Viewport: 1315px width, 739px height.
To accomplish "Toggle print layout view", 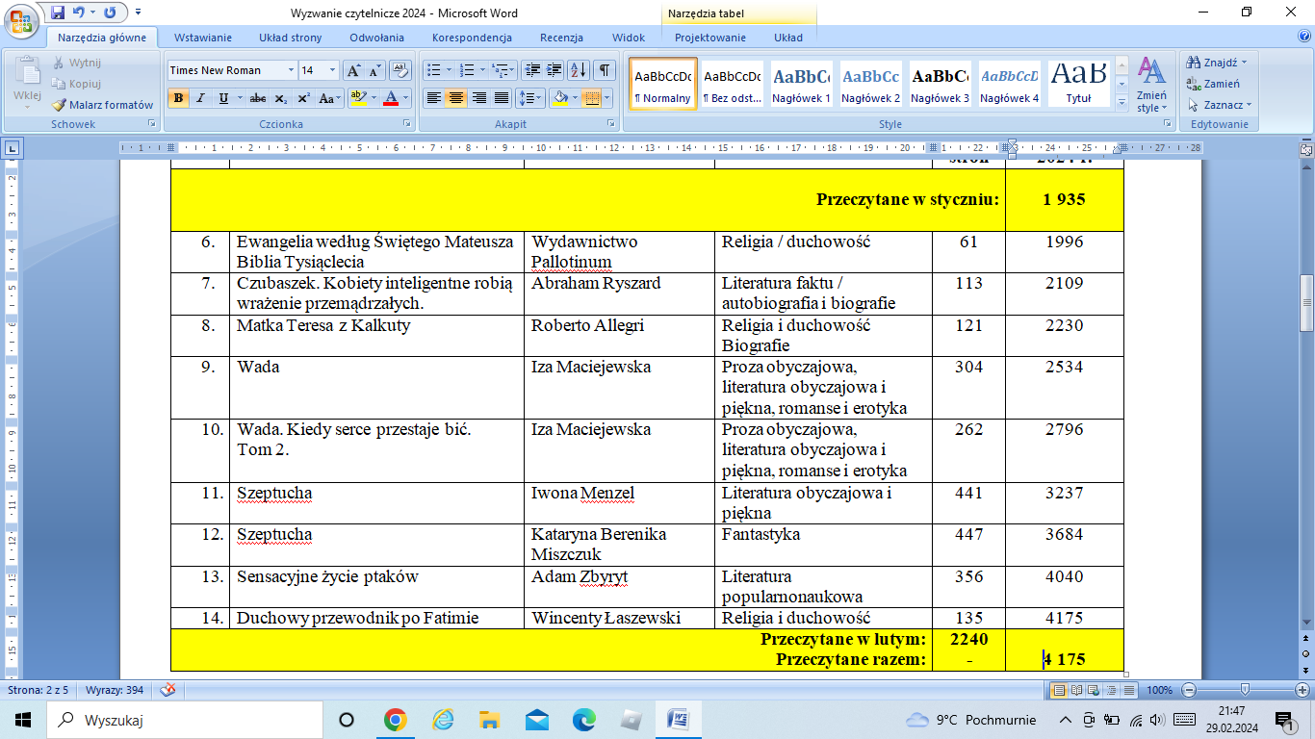I will (x=1060, y=690).
